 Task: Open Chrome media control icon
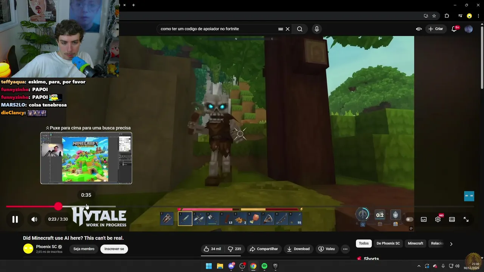(x=460, y=16)
